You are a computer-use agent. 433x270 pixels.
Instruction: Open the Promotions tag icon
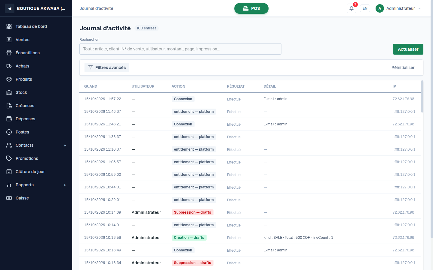pyautogui.click(x=9, y=158)
